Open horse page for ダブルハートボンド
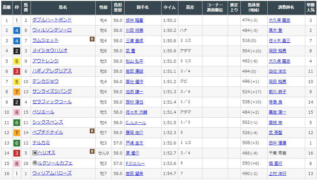 52,20
